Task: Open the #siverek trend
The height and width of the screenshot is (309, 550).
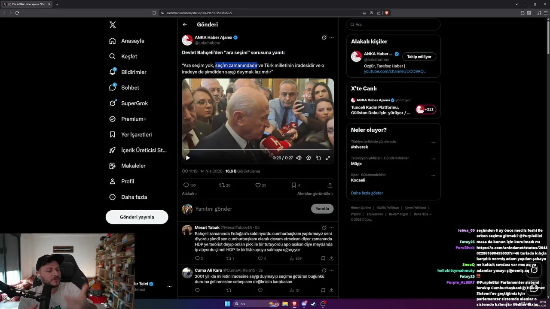Action: coord(359,147)
